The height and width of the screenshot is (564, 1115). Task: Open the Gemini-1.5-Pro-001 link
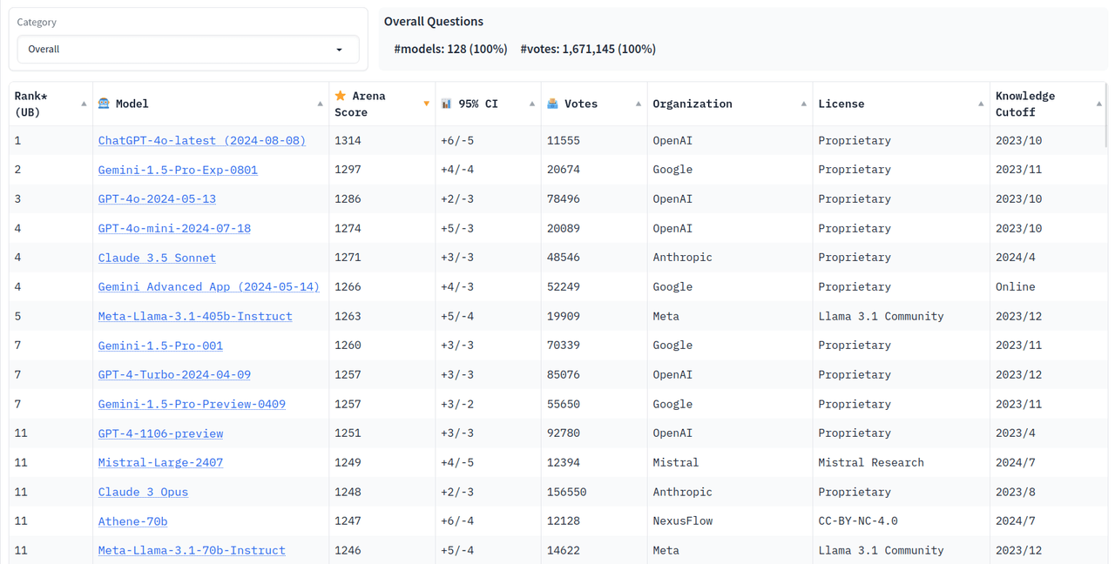(x=160, y=346)
